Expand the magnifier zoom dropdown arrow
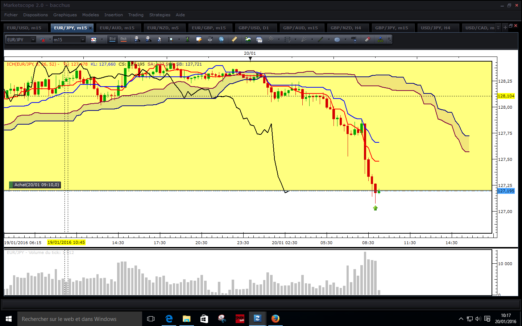Image resolution: width=522 pixels, height=326 pixels. (179, 39)
